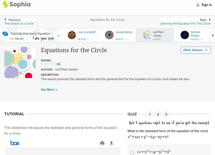Screen dimensions: 215x155
Task: Click the Equations for the Circle thumbnail
Action: pos(20,62)
